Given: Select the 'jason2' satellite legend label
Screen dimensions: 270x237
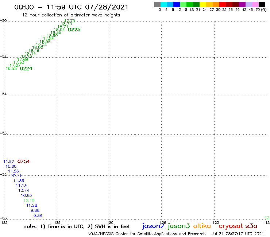Looking at the screenshot, I should point(153,226).
